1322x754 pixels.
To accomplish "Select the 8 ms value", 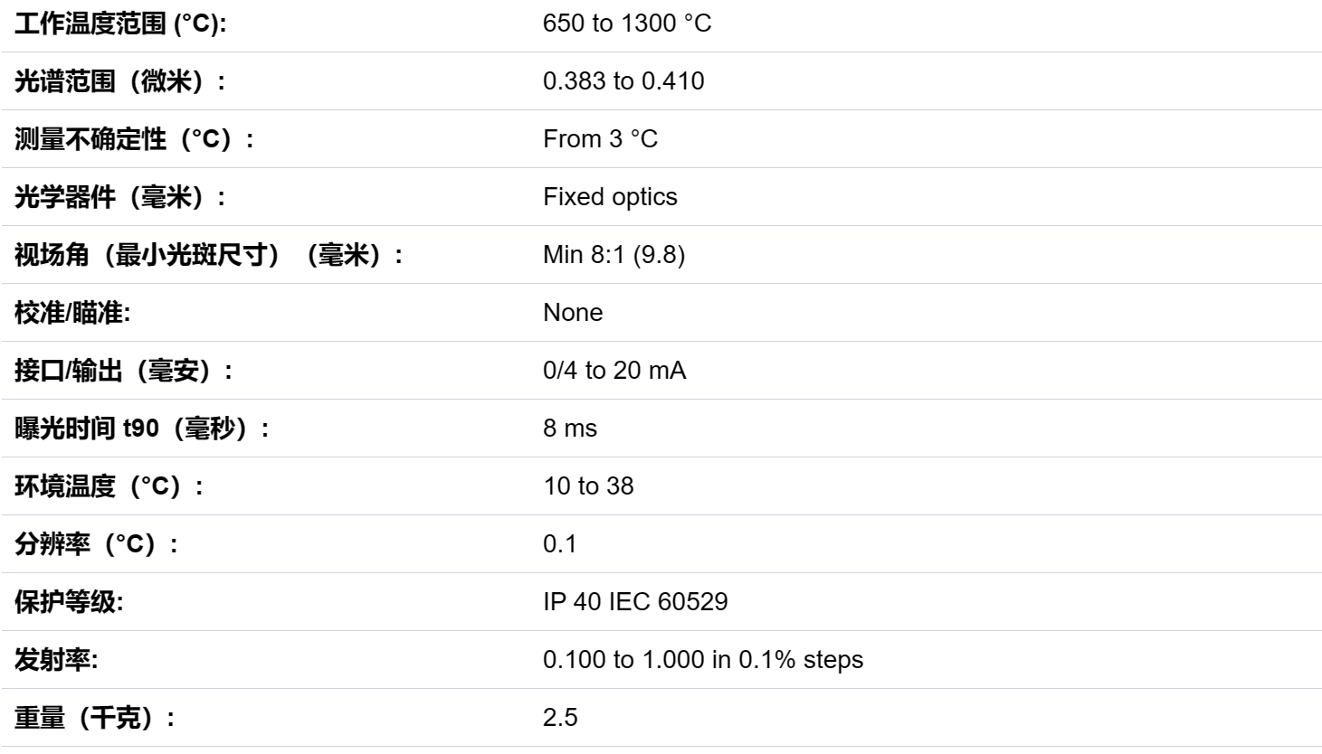I will tap(570, 429).
